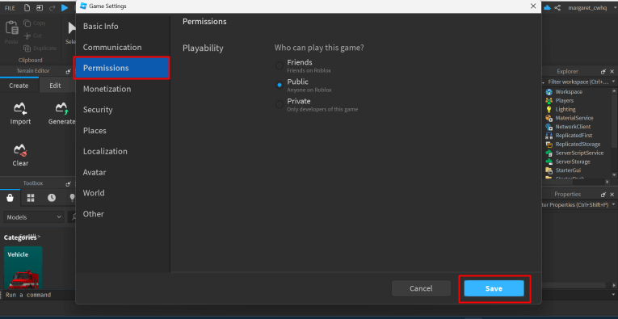Switch to Localization settings tab
618x319 pixels.
pos(122,151)
